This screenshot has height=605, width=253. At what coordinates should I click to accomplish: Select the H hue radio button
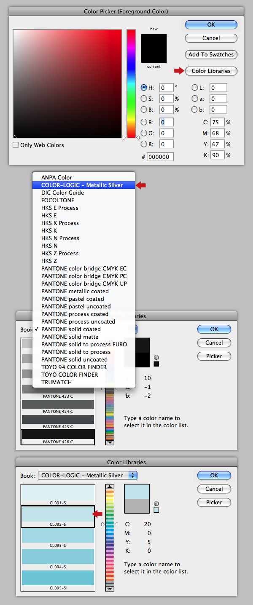tap(144, 88)
